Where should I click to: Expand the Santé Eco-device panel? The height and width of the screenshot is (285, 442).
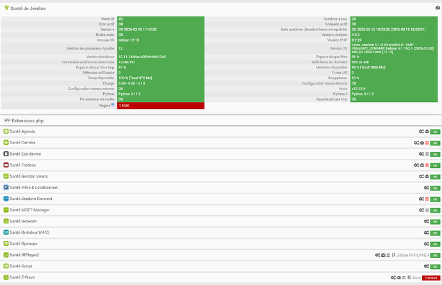[x=26, y=154]
